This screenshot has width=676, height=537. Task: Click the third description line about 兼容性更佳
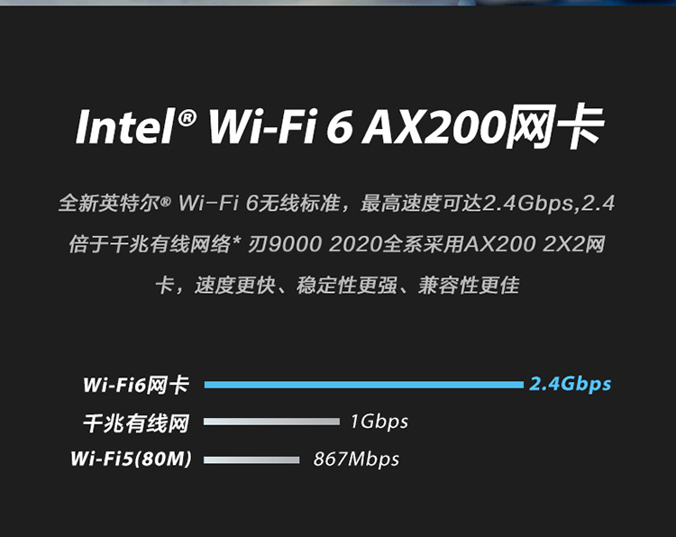[x=338, y=286]
